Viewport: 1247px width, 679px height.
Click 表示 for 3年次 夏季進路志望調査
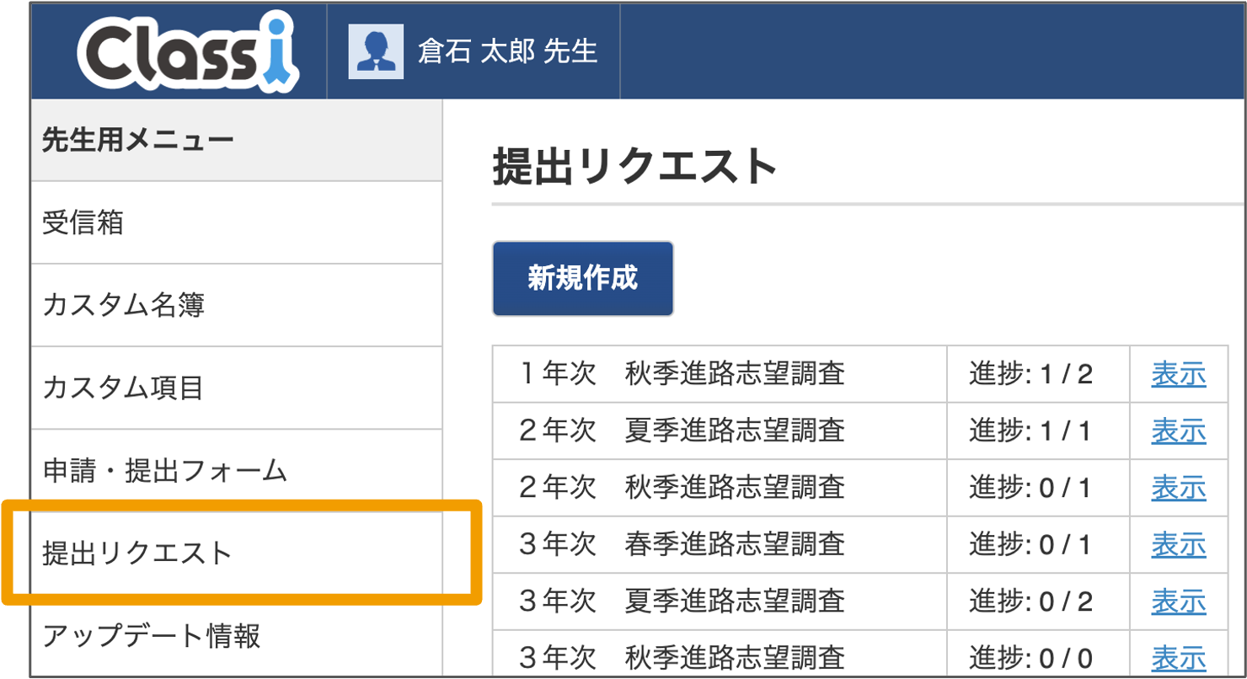click(x=1178, y=601)
